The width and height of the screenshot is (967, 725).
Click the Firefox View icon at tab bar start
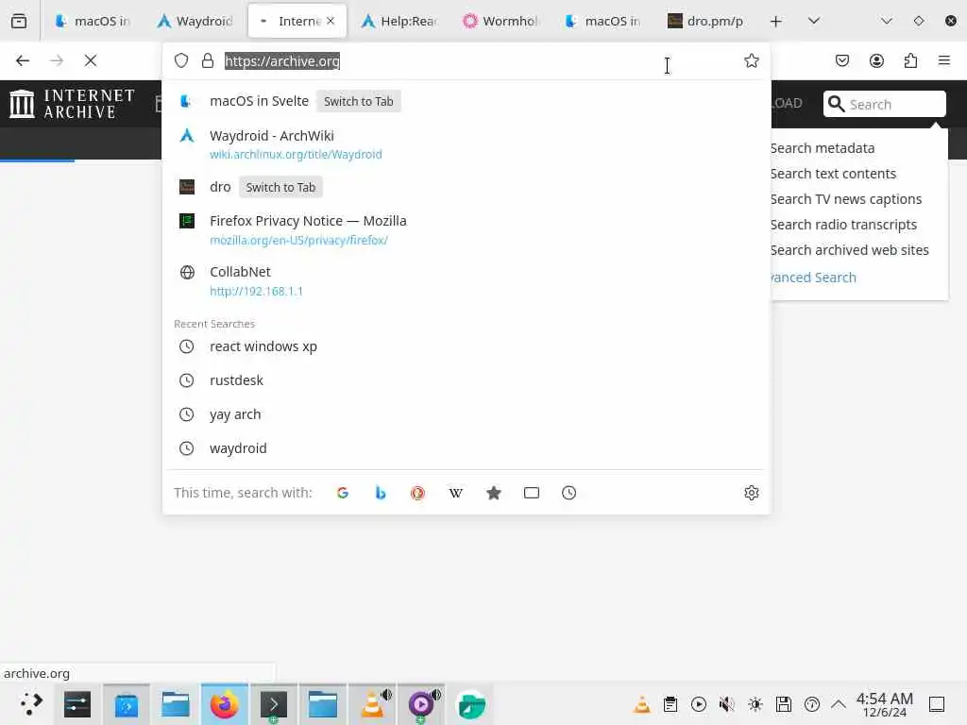point(19,21)
